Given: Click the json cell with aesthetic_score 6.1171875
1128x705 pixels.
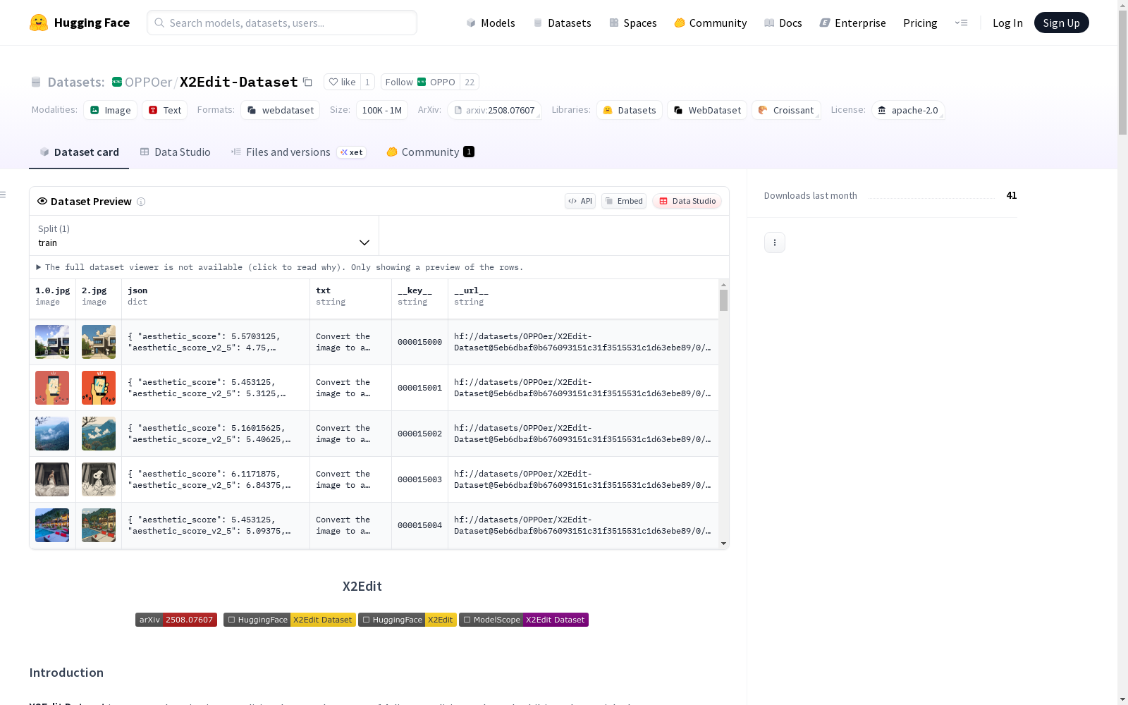Looking at the screenshot, I should pyautogui.click(x=216, y=479).
